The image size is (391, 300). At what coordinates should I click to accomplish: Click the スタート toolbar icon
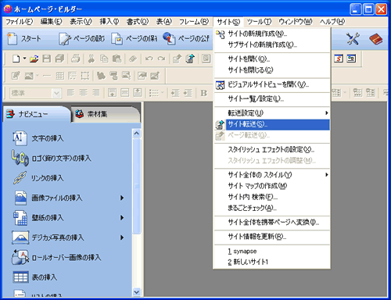(x=13, y=38)
